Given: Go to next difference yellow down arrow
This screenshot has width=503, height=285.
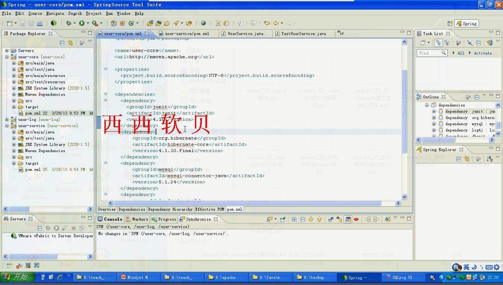Looking at the screenshot, I should point(311,219).
